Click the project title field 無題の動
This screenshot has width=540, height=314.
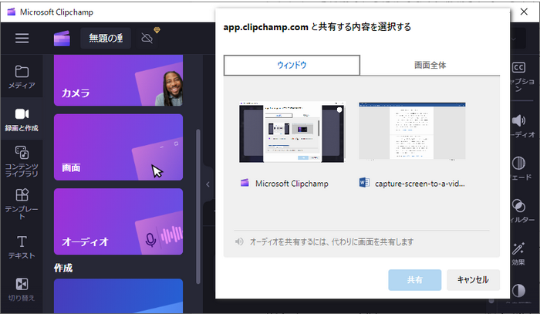click(105, 39)
